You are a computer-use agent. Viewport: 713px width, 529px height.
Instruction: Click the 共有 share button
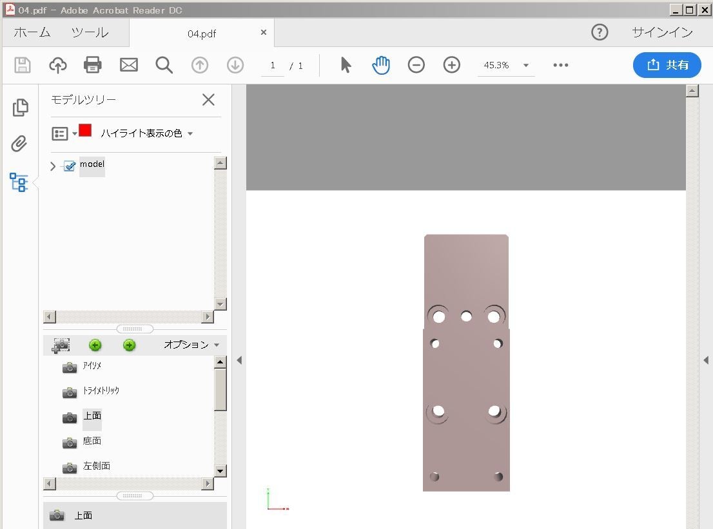pos(667,65)
